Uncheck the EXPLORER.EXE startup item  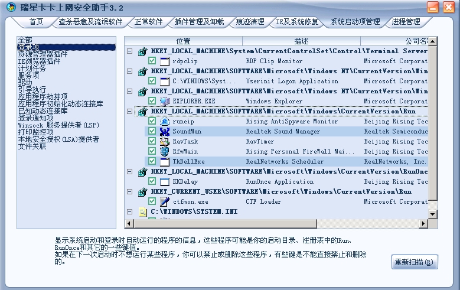(x=152, y=100)
